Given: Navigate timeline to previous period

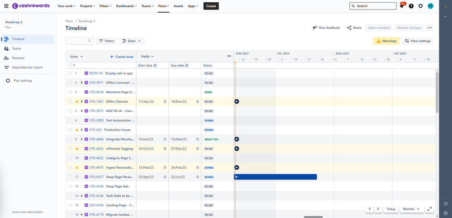Looking at the screenshot, I should (370, 209).
